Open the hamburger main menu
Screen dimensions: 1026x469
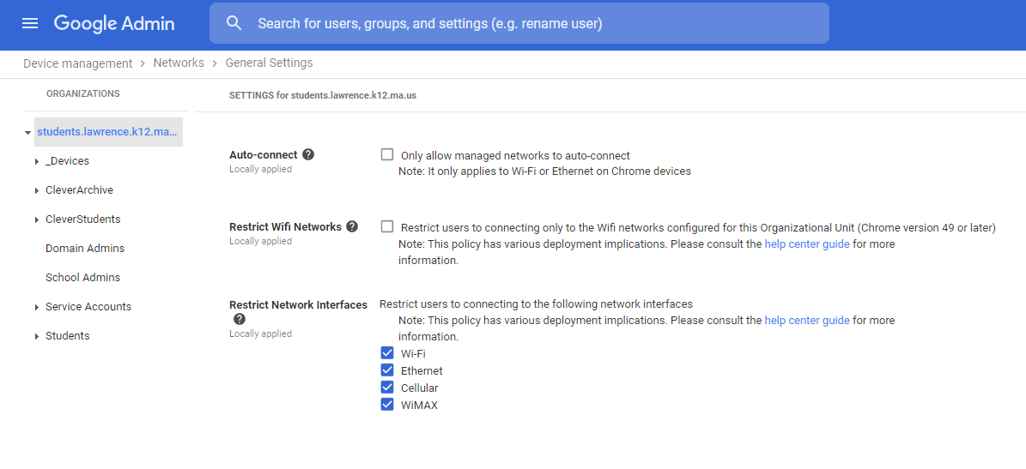click(x=30, y=23)
